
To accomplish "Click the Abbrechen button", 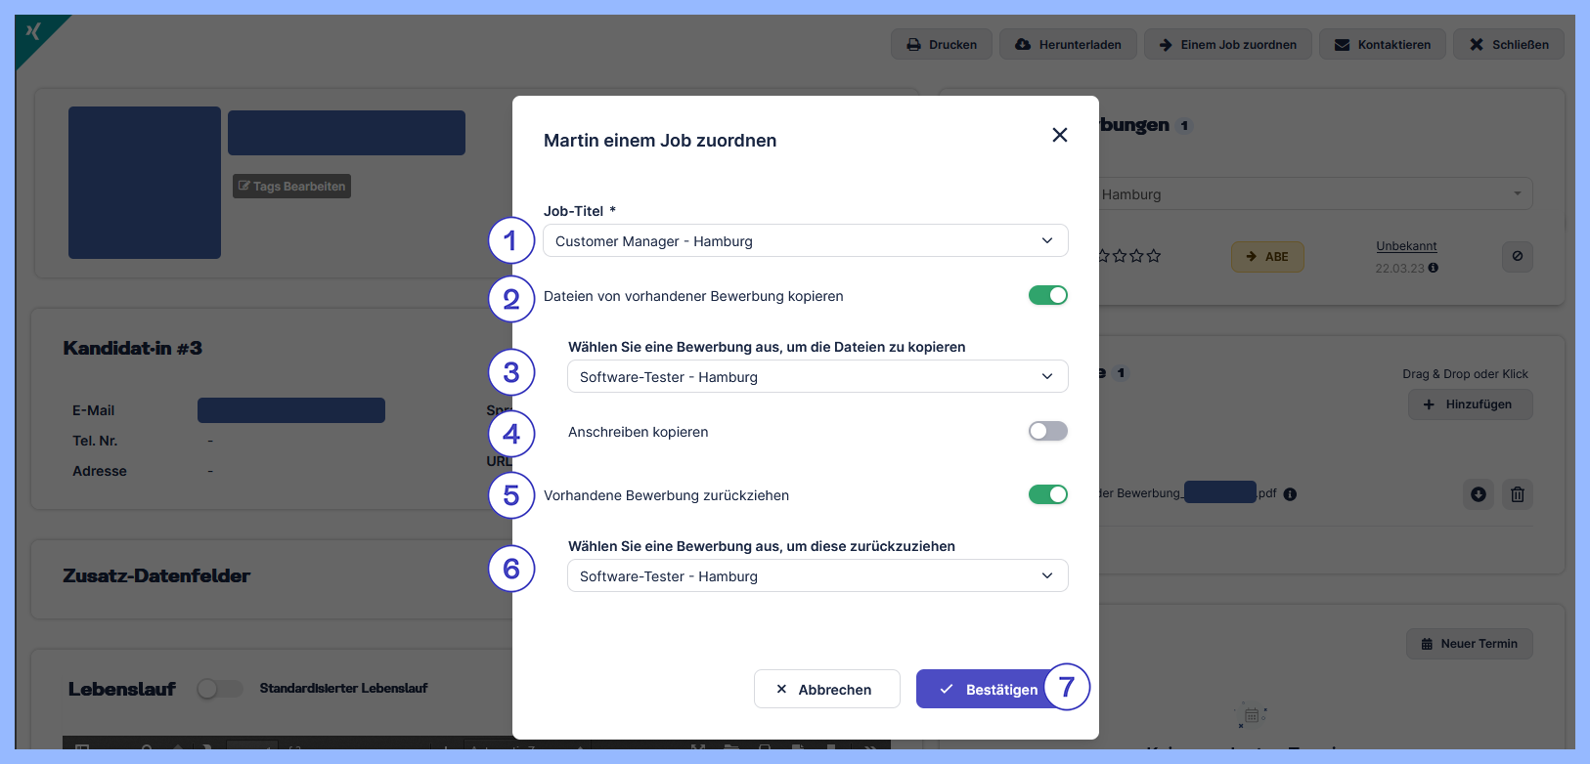I will click(x=826, y=689).
